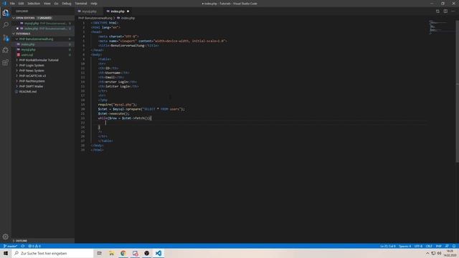459x258 pixels.
Task: Open the Source Control view
Action: (6, 38)
